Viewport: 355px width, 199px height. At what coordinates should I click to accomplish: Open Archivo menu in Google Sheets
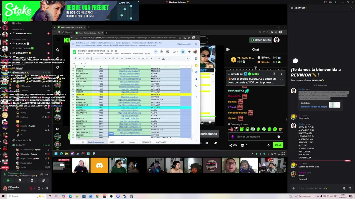coord(81,54)
